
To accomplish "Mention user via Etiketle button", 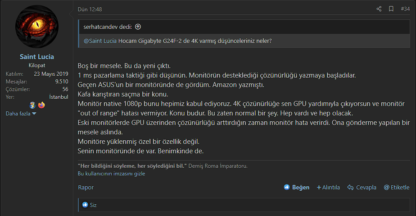I will point(397,187).
